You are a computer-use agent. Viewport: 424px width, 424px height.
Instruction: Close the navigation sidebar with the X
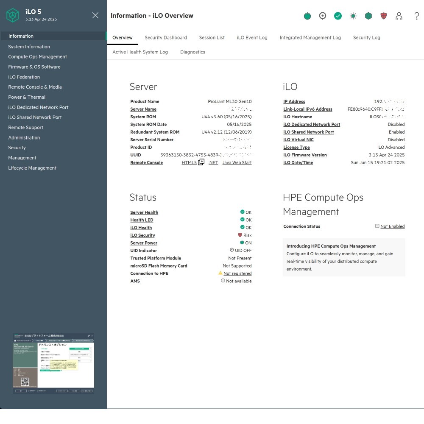click(95, 15)
